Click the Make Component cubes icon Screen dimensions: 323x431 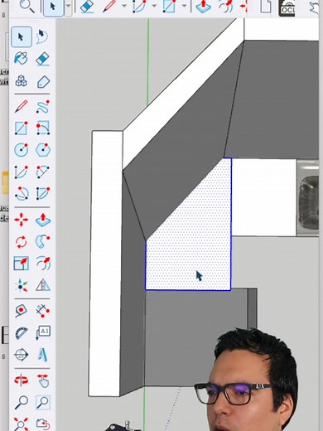(x=22, y=81)
